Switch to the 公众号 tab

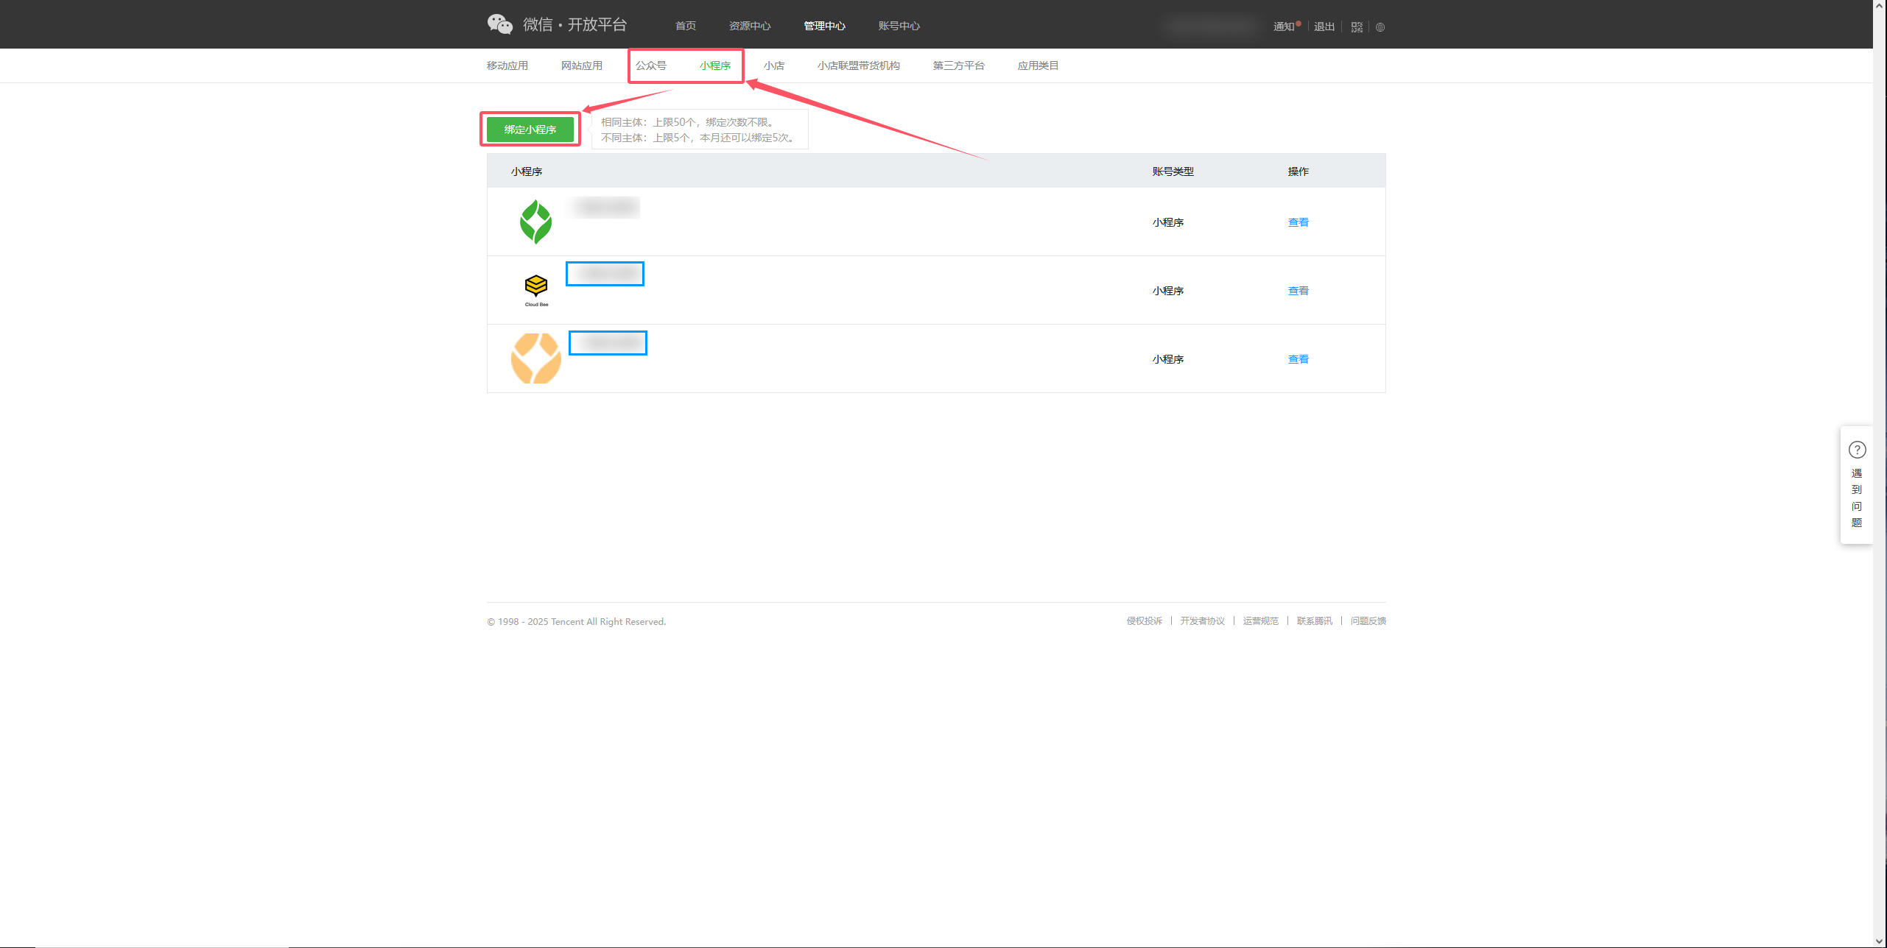[650, 66]
